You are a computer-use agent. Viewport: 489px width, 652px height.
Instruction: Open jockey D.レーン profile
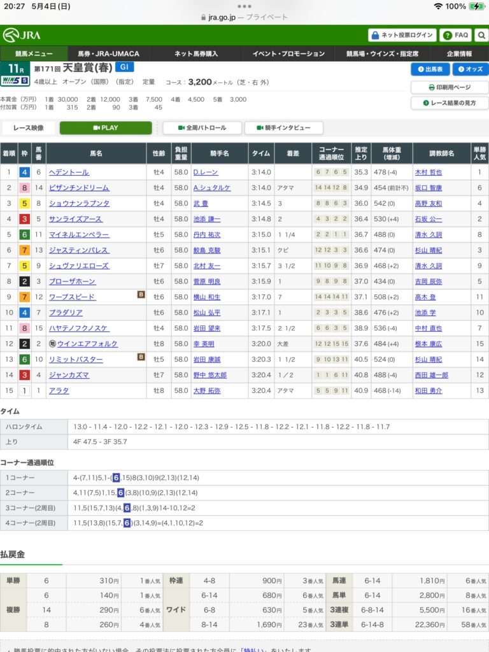click(206, 172)
